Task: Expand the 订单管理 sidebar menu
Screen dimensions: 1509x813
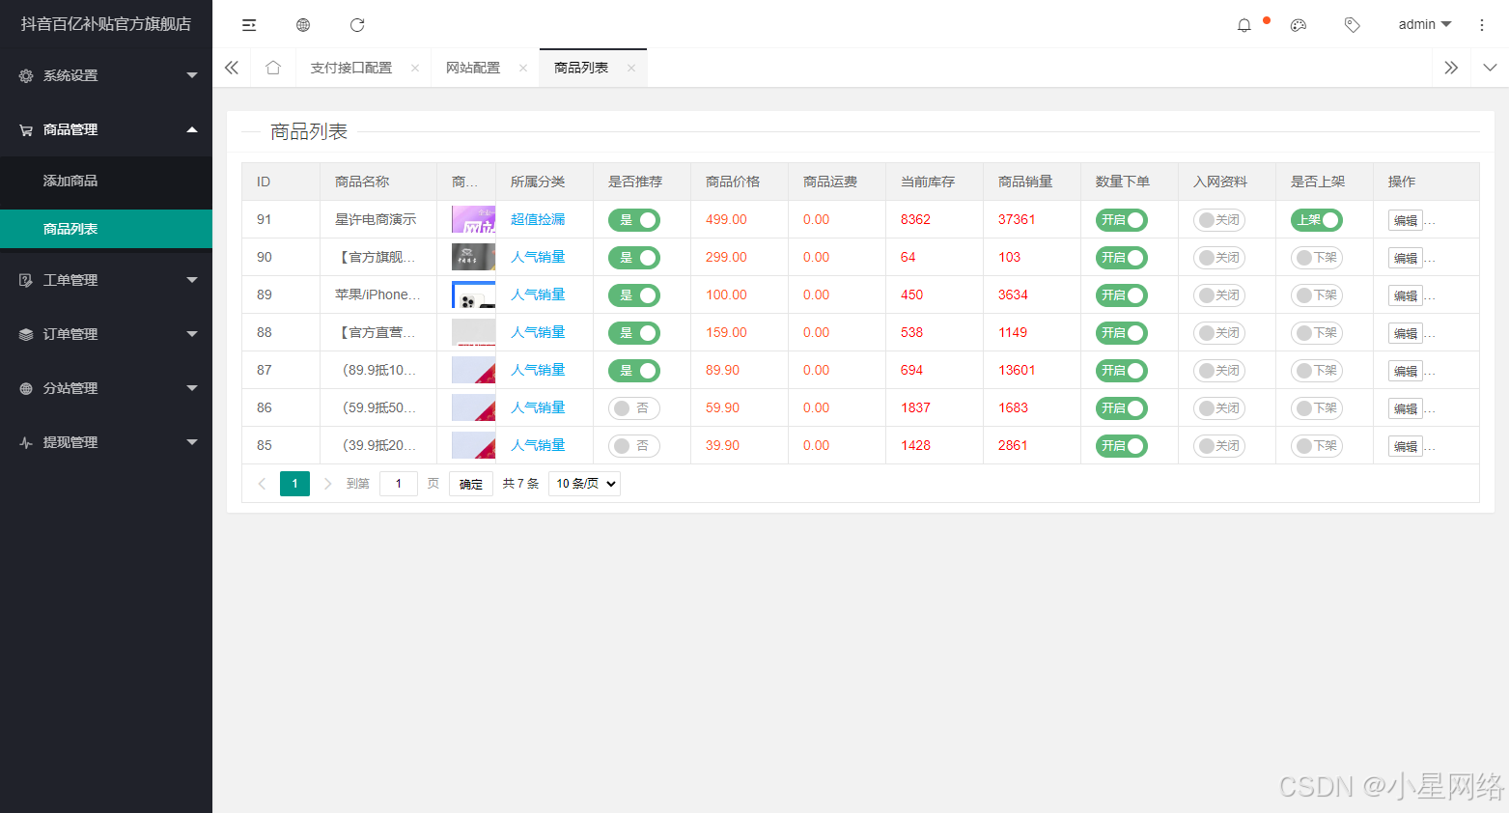Action: click(x=106, y=334)
